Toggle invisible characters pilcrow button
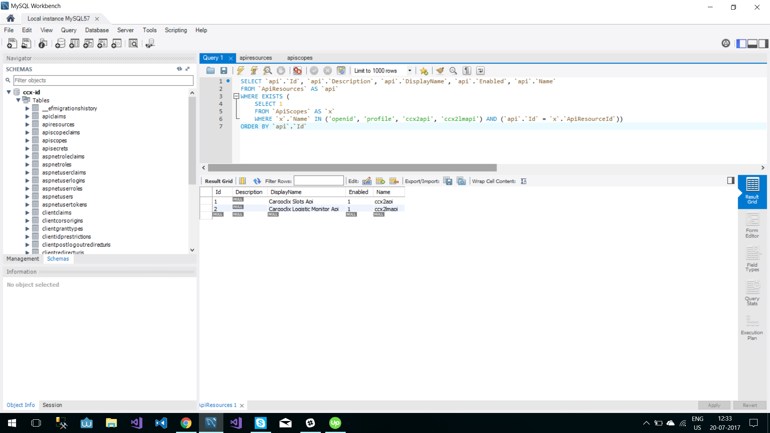Viewport: 770px width, 433px height. pyautogui.click(x=467, y=71)
